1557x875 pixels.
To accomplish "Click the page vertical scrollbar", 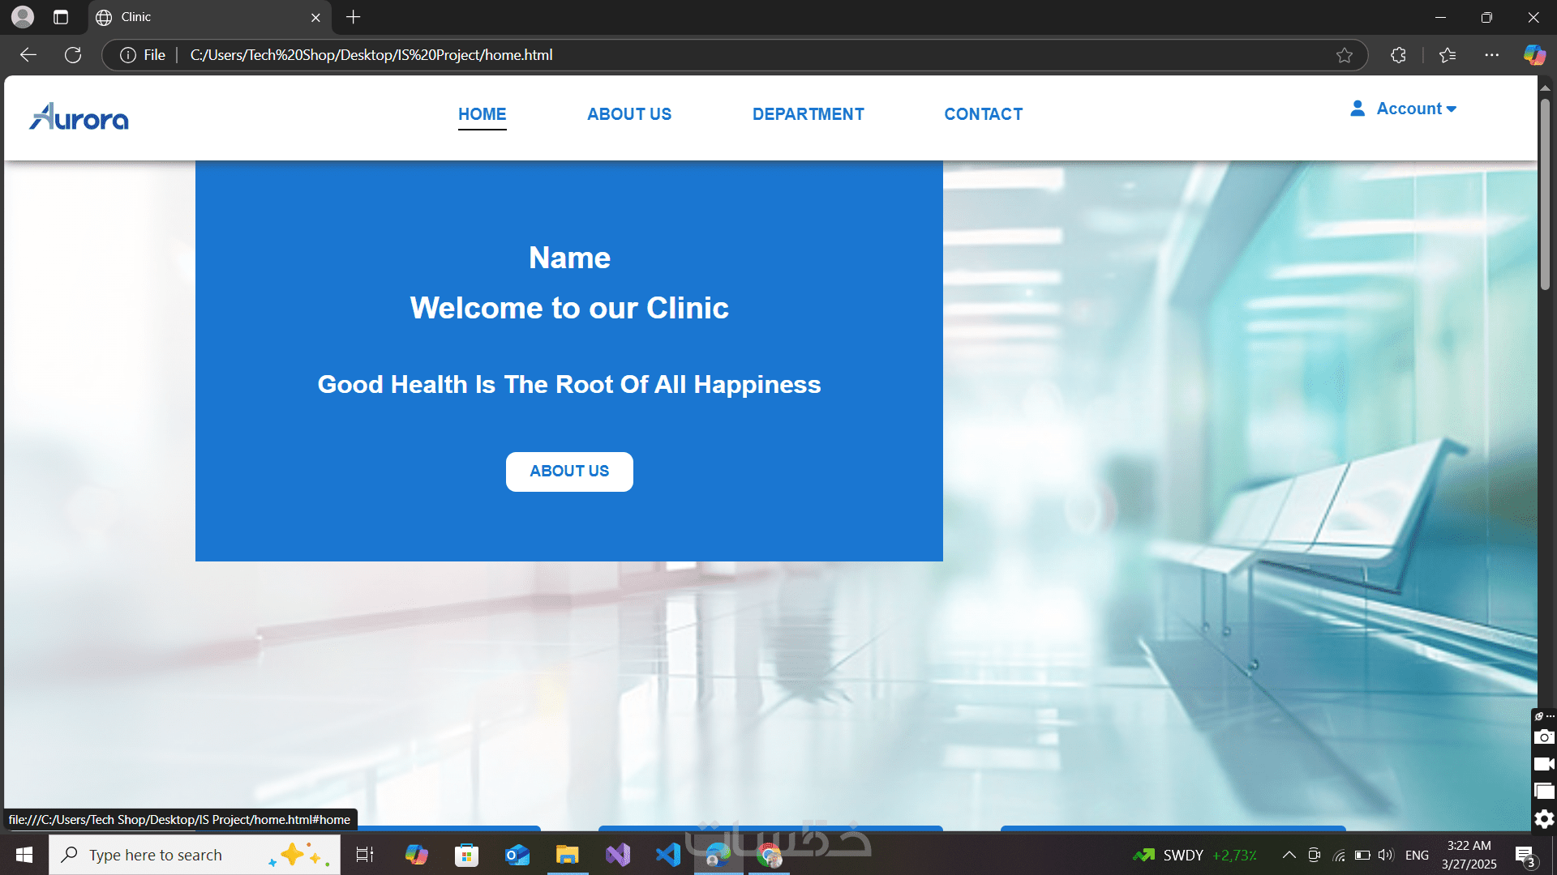I will coord(1545,194).
